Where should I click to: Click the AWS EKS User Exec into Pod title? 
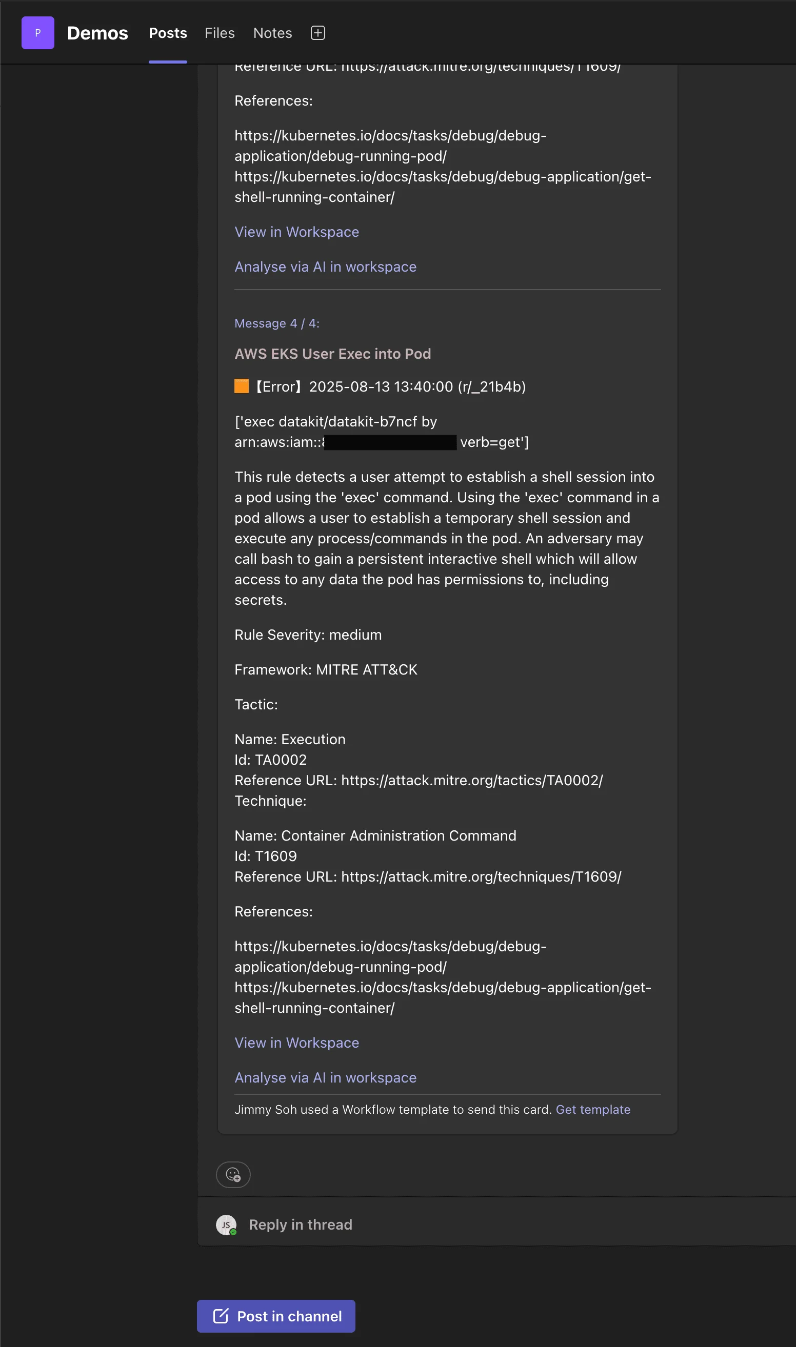[x=332, y=354]
